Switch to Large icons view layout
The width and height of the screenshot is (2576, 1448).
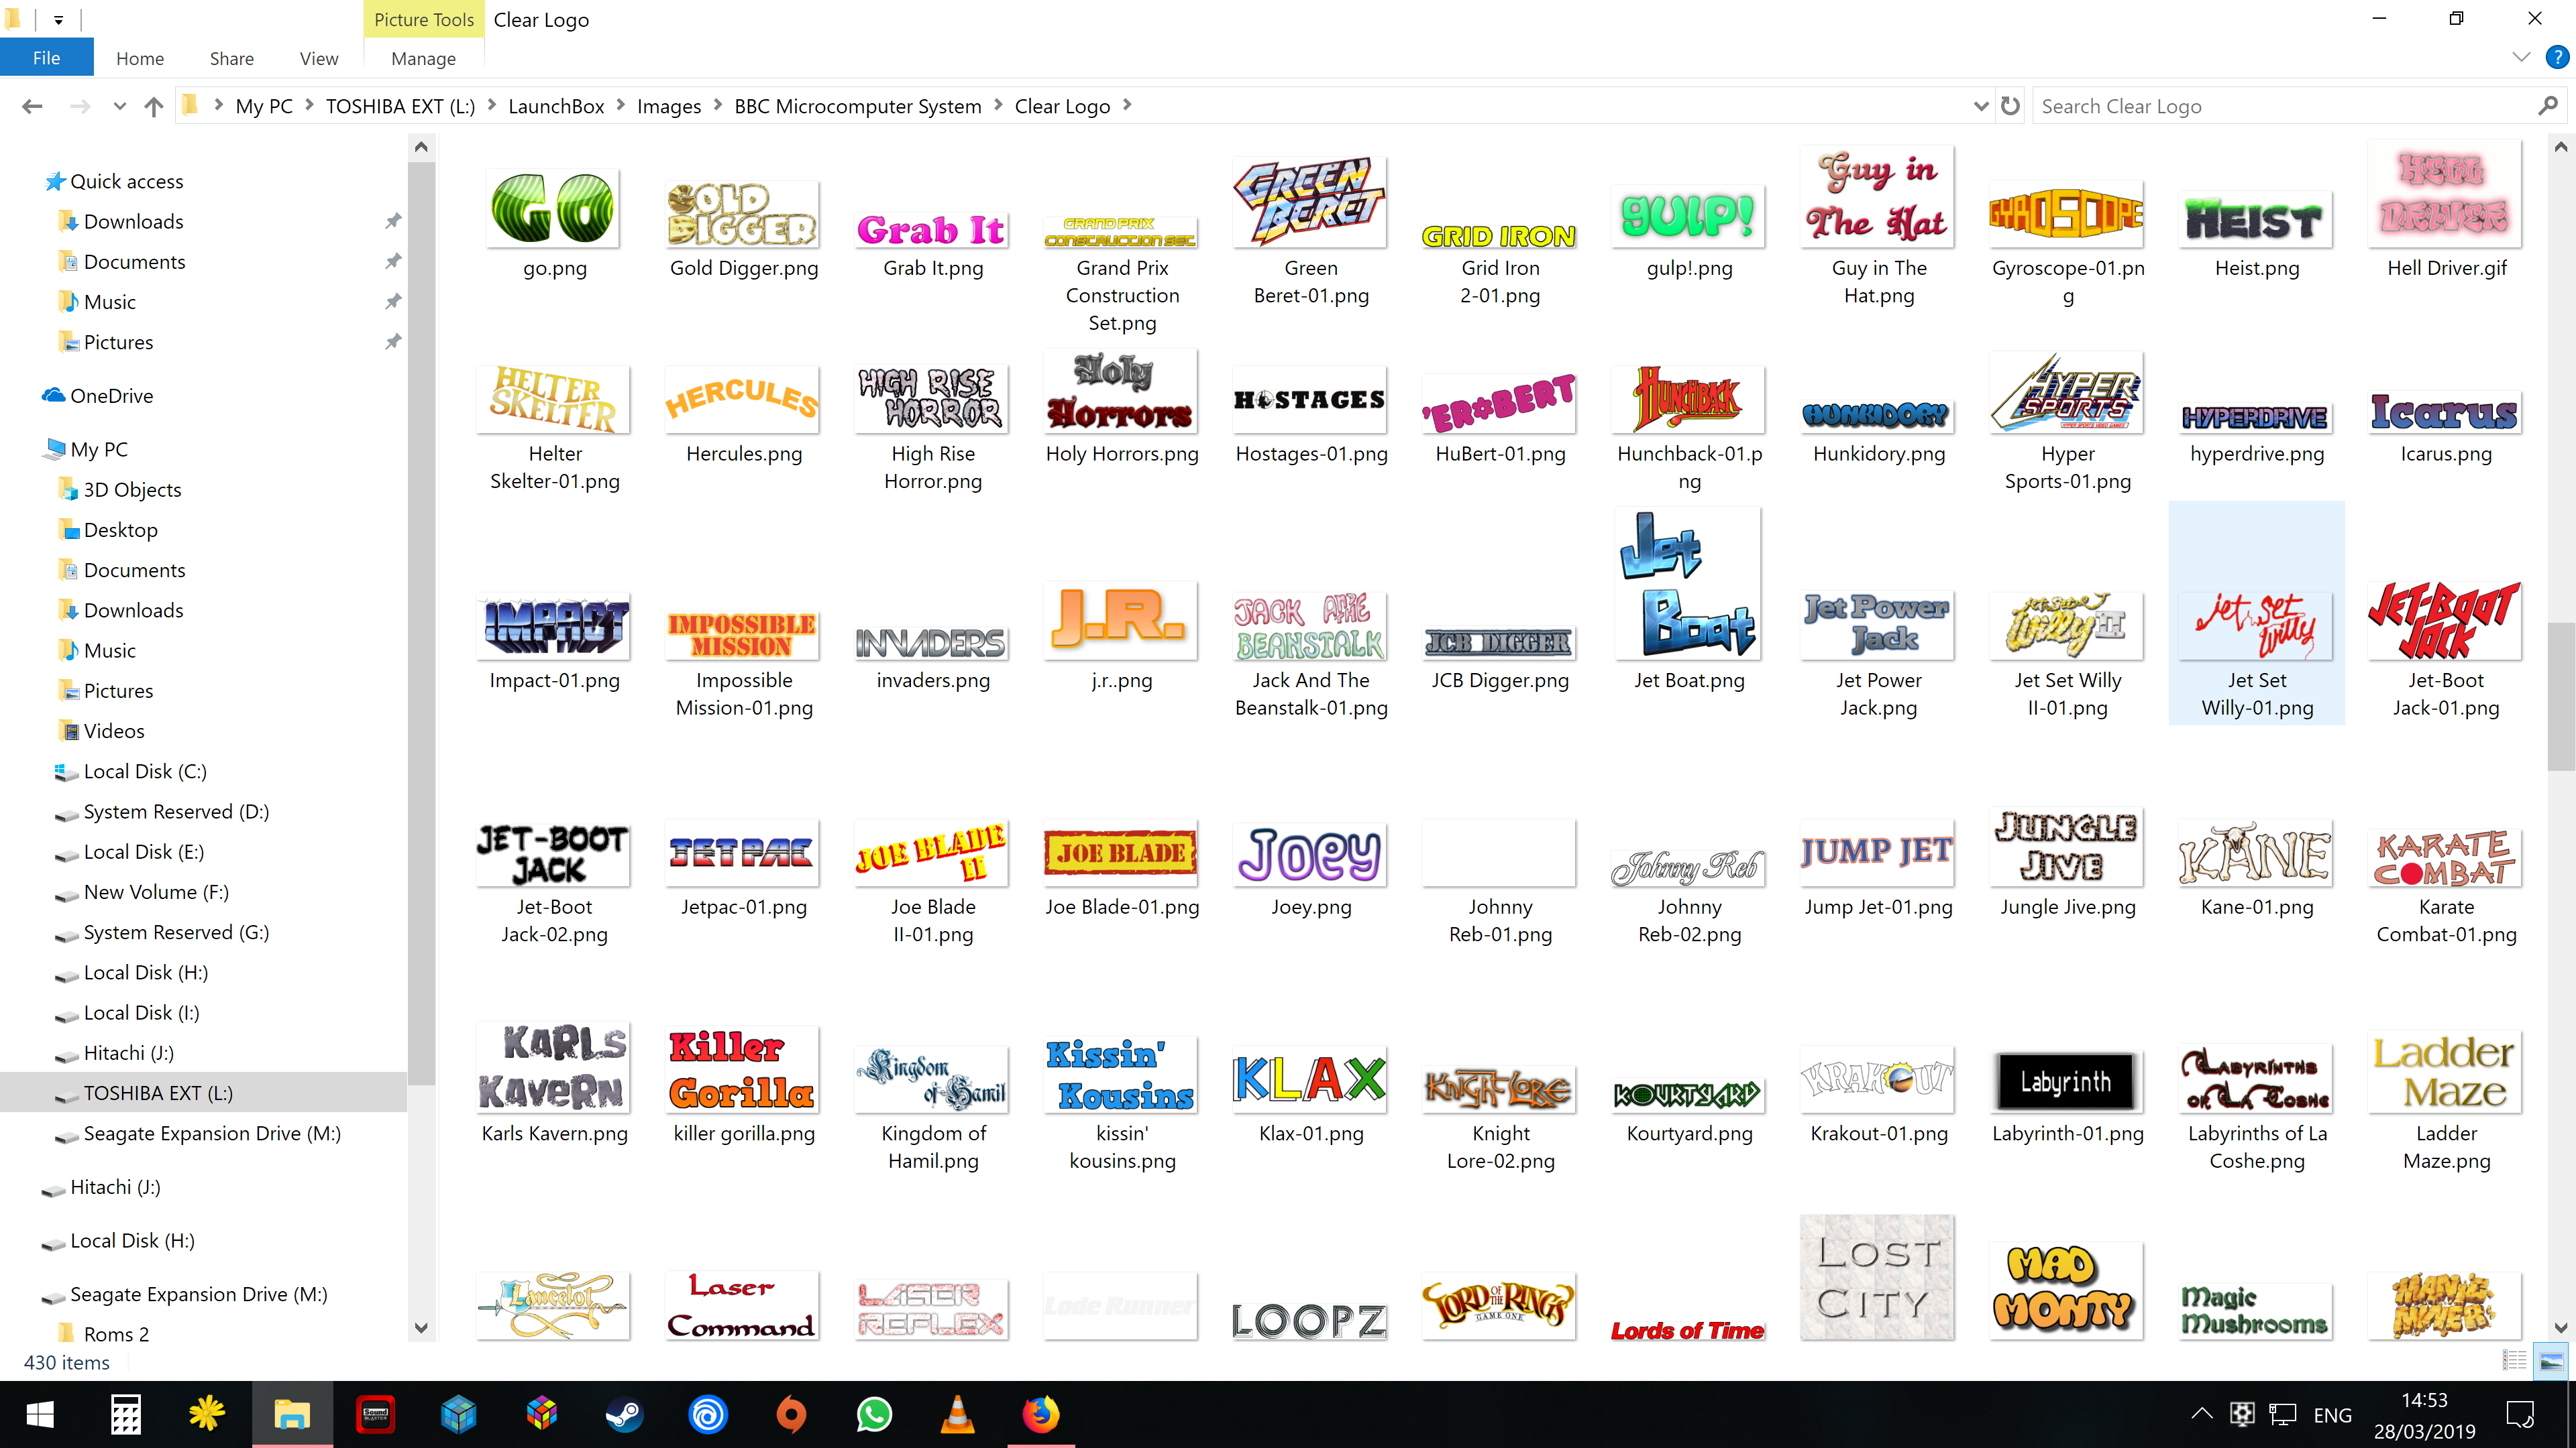tap(2551, 1361)
